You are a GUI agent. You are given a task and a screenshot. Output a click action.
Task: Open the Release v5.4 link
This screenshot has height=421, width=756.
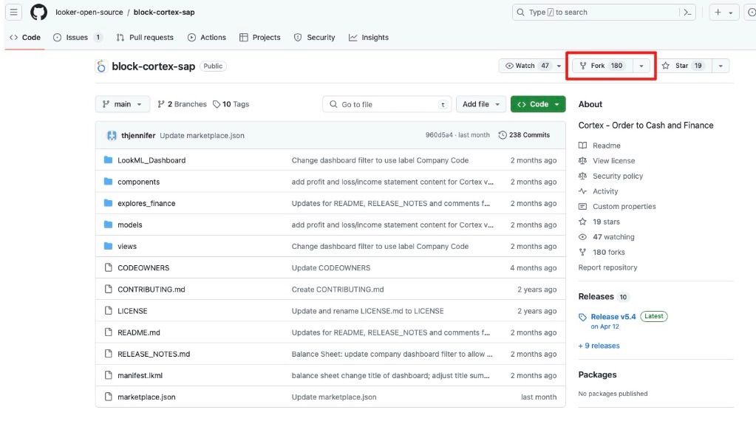click(x=613, y=316)
